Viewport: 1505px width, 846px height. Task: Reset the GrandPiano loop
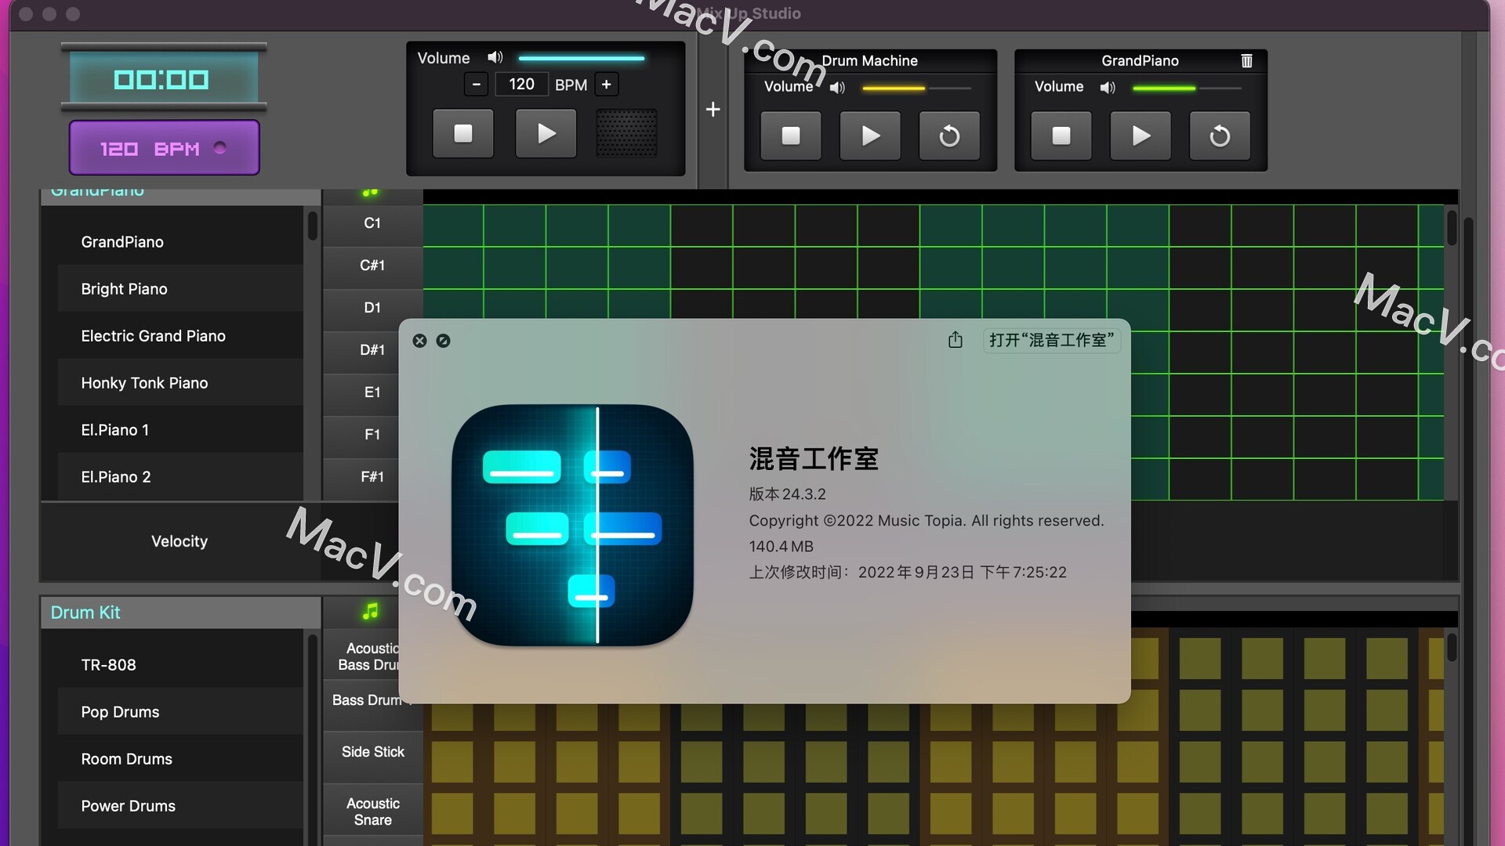point(1220,136)
